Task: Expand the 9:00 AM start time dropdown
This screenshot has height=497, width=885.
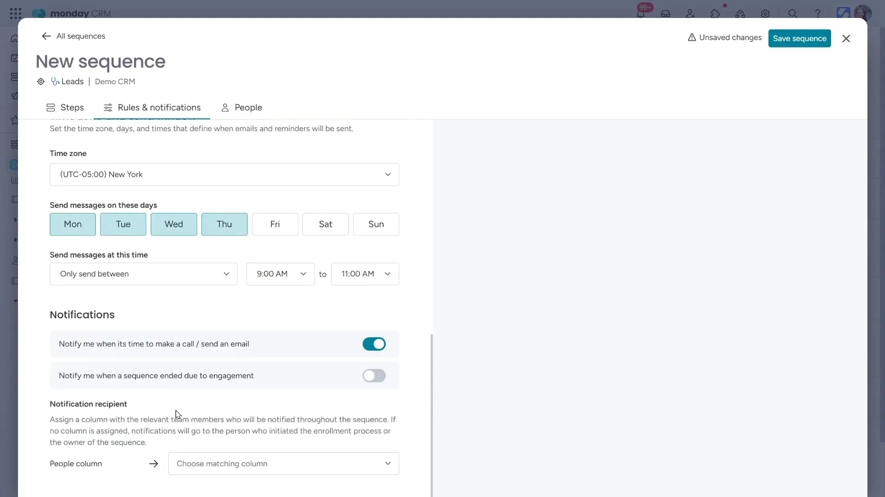Action: tap(280, 274)
